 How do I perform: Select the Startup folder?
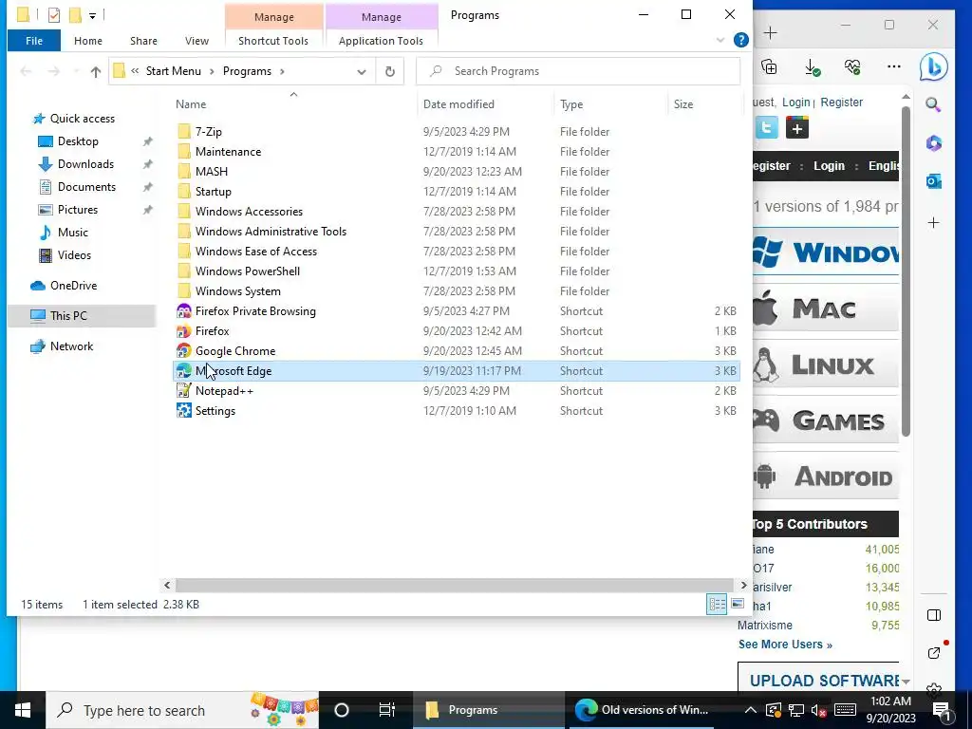(213, 192)
